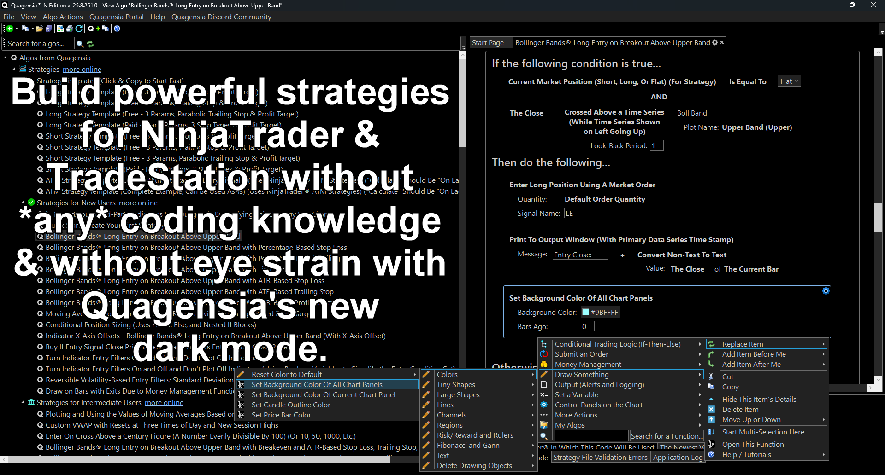
Task: Click the Cut scissors icon in context menu
Action: (711, 377)
